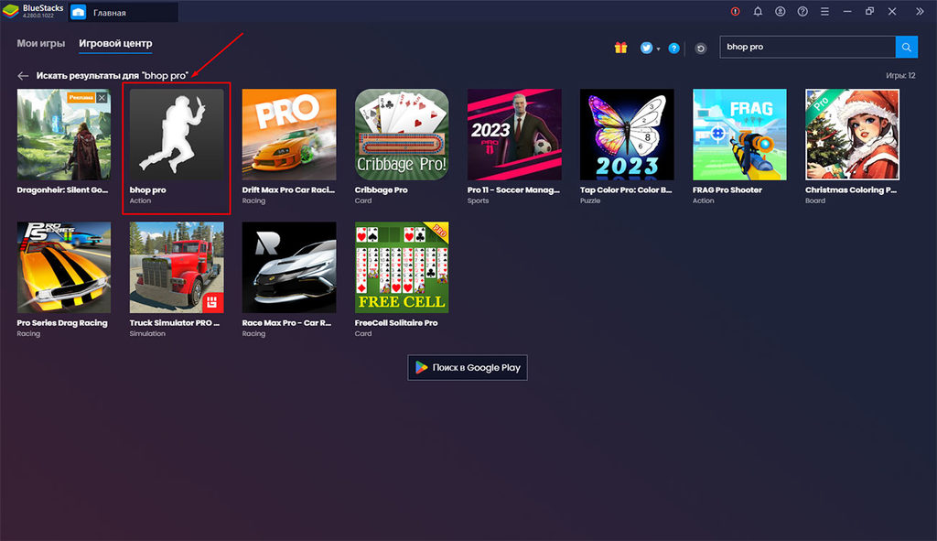
Task: Click the BlueStacks logo icon
Action: [x=11, y=11]
